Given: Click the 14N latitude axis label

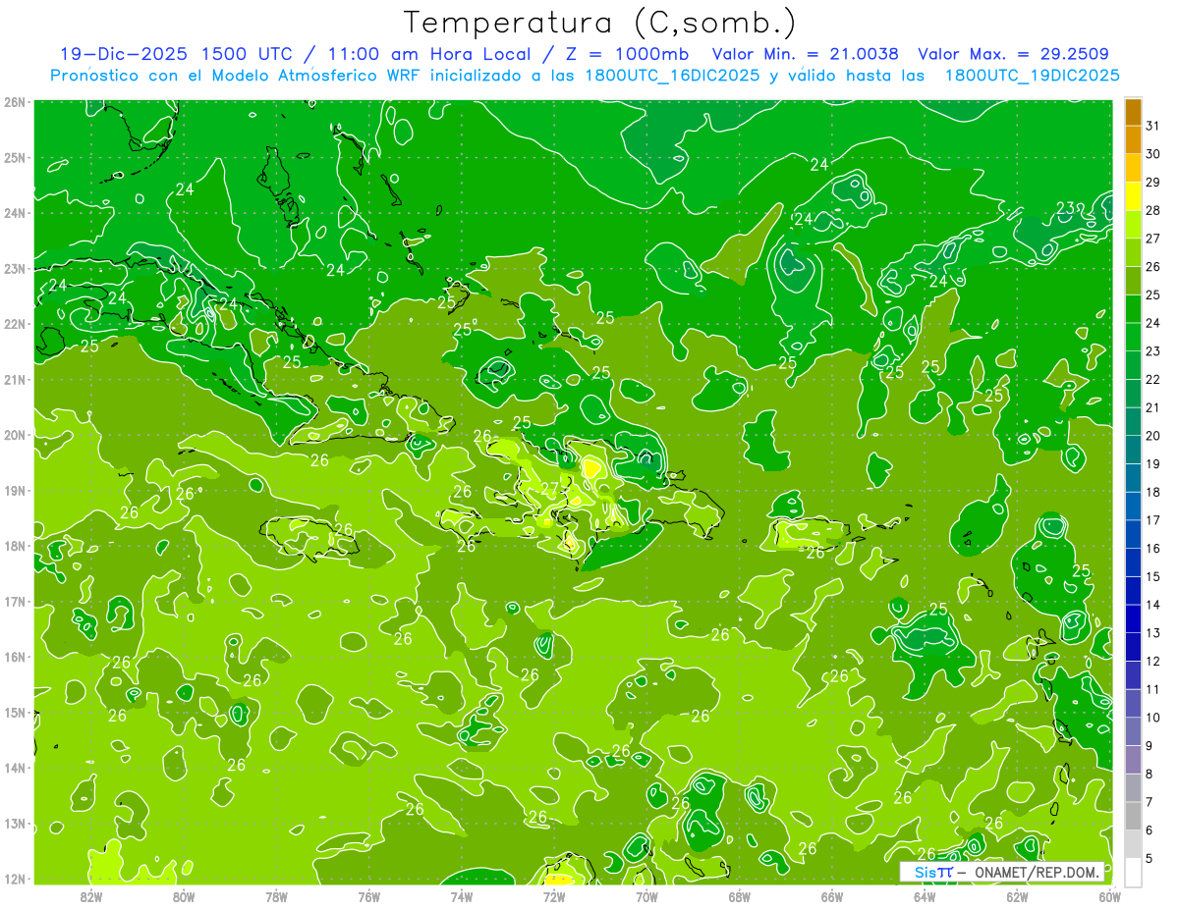Looking at the screenshot, I should click(x=15, y=768).
